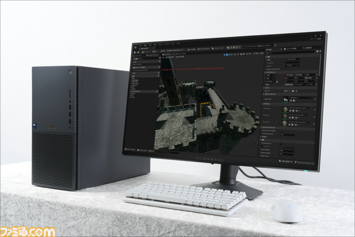Select the Static mobility option
This screenshot has width=355, height=237.
click(x=289, y=84)
